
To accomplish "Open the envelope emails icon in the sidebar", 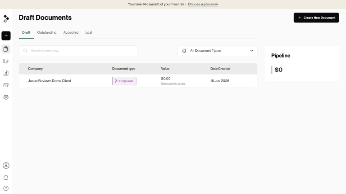I will (6, 85).
